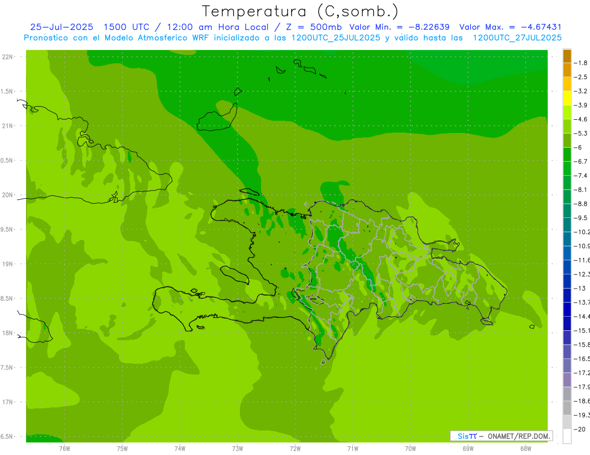This screenshot has width=590, height=455.
Task: Click the '71W' longitude axis label
Action: [x=353, y=448]
